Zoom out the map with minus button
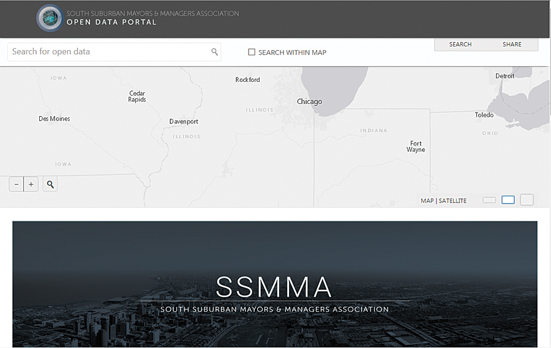Screen dimensions: 551x348 tap(16, 184)
